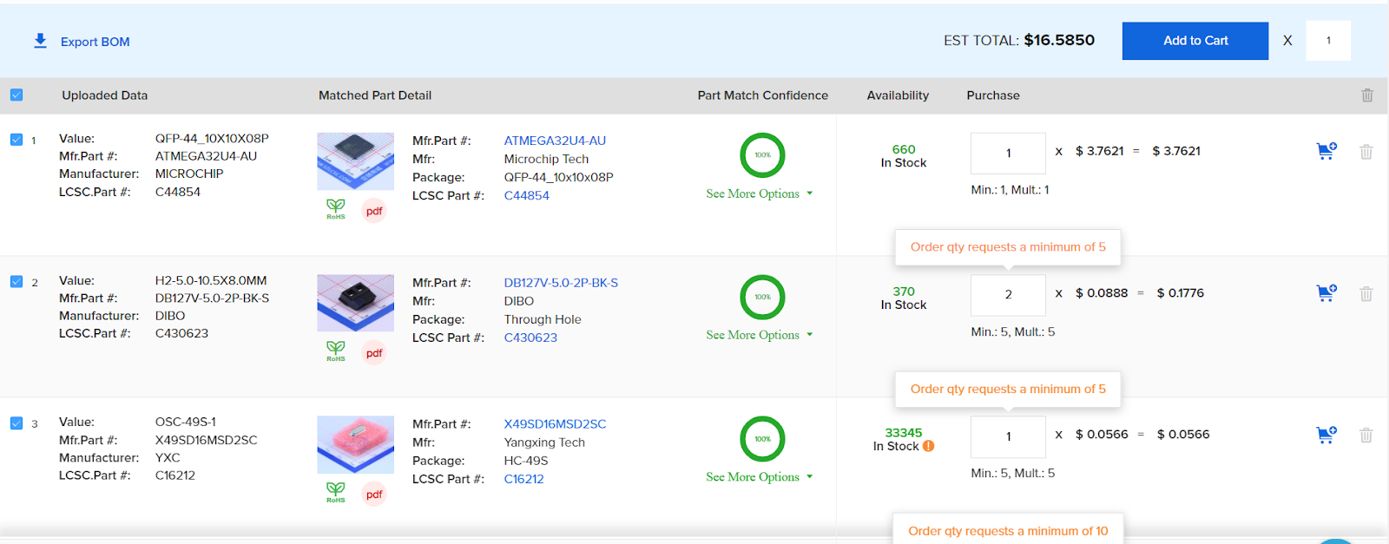Follow the C16212 LCSC part link

point(523,479)
